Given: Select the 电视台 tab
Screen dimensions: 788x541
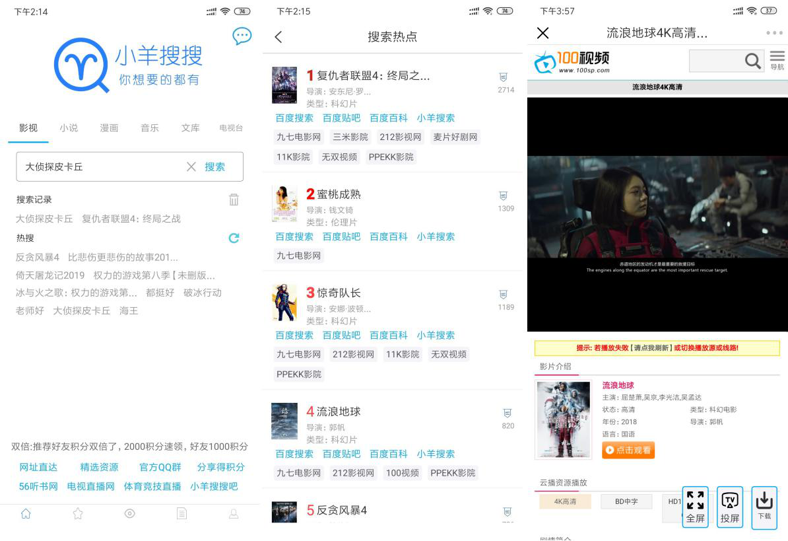Looking at the screenshot, I should [x=231, y=128].
